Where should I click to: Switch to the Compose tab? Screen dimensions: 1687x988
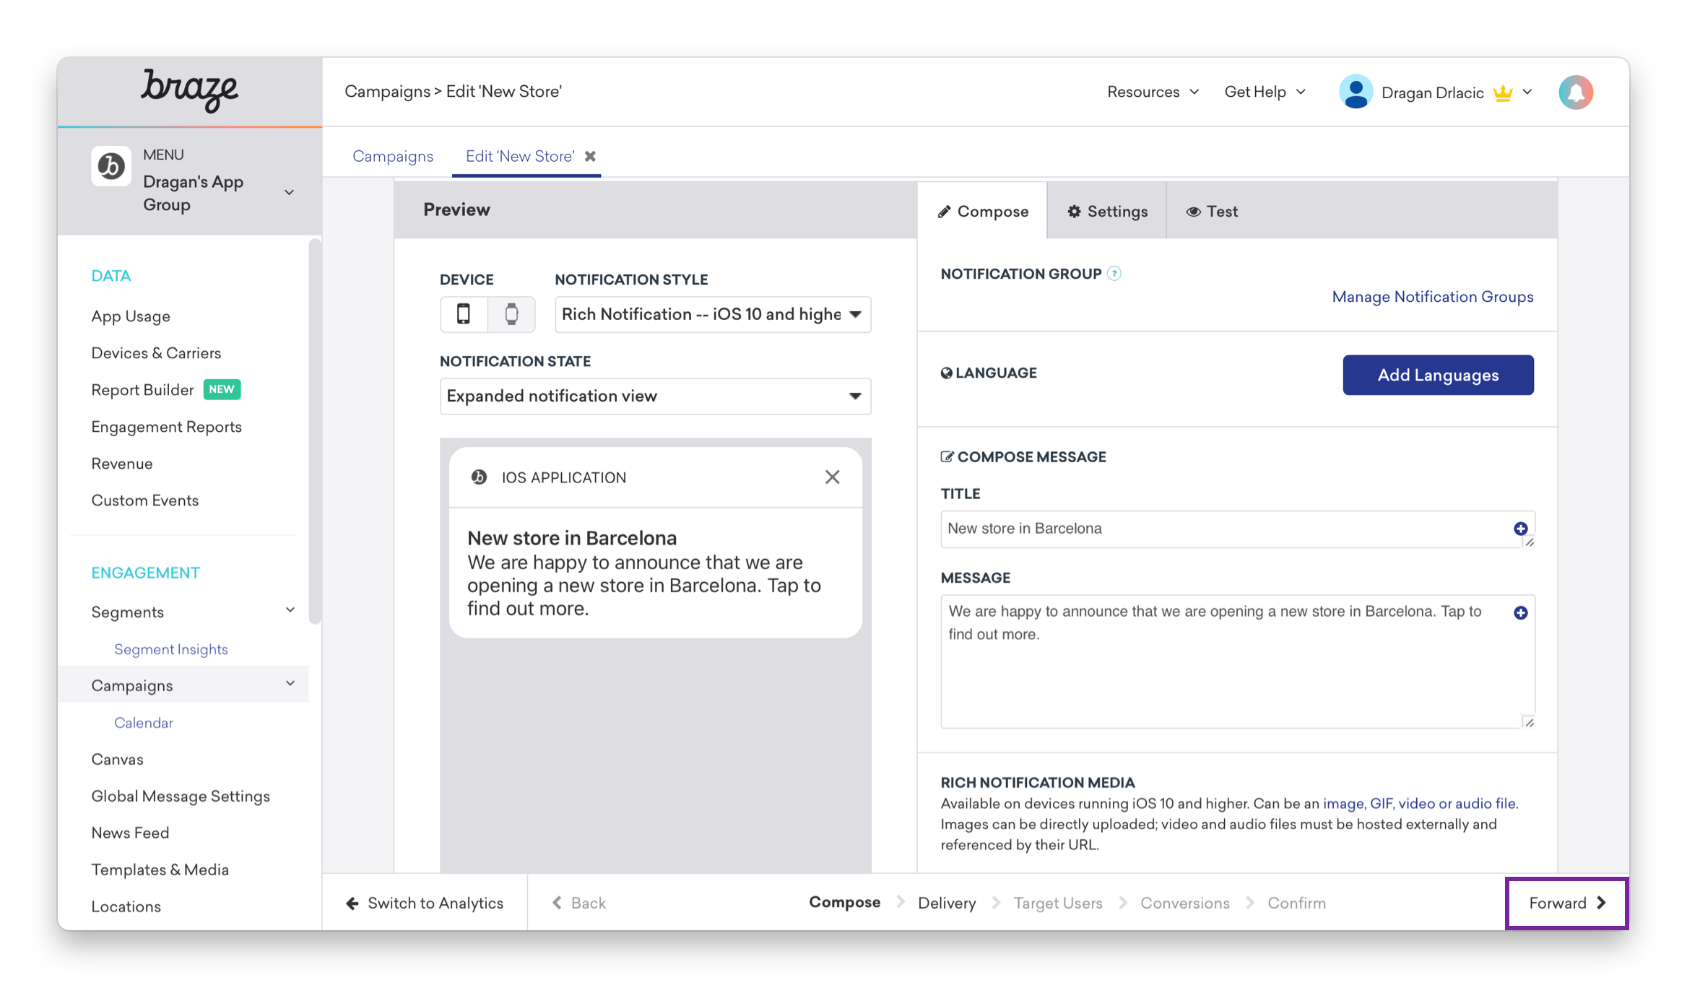982,211
